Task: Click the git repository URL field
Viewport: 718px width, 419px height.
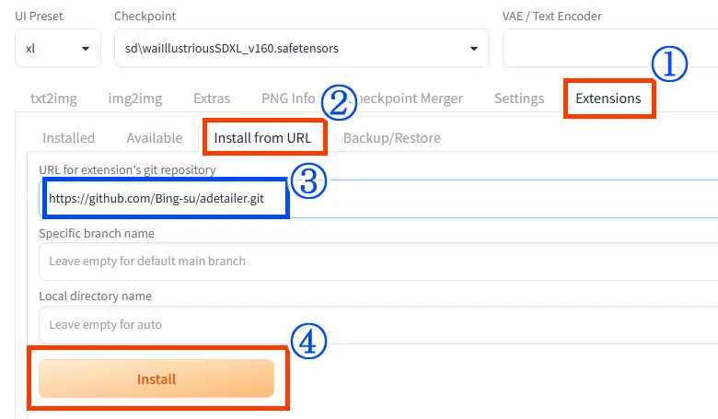Action: pos(378,199)
